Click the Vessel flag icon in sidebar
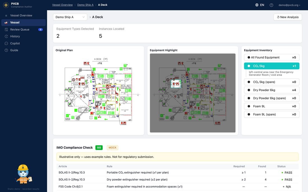 point(6,23)
